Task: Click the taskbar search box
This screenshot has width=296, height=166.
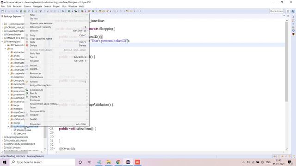Action: pos(42,162)
